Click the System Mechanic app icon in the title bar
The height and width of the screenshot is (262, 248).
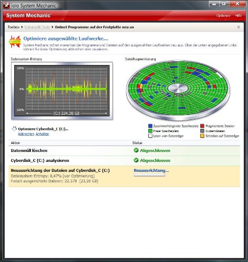(x=7, y=5)
